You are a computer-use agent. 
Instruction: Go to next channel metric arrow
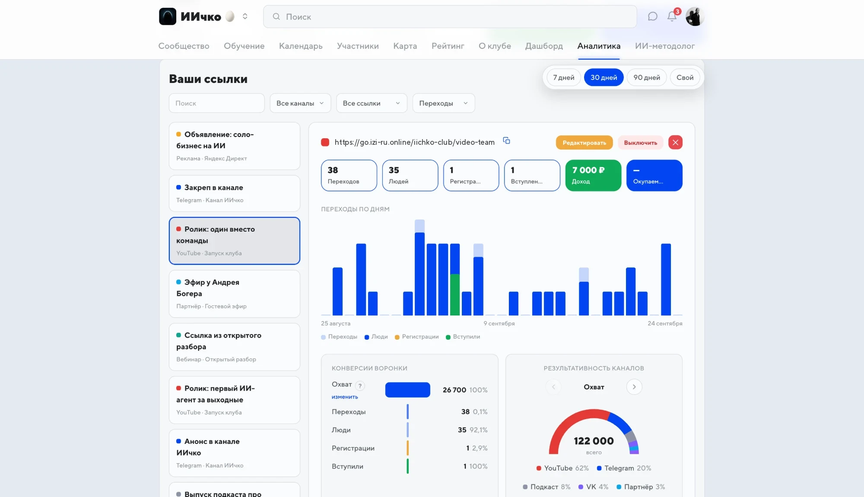(x=634, y=387)
